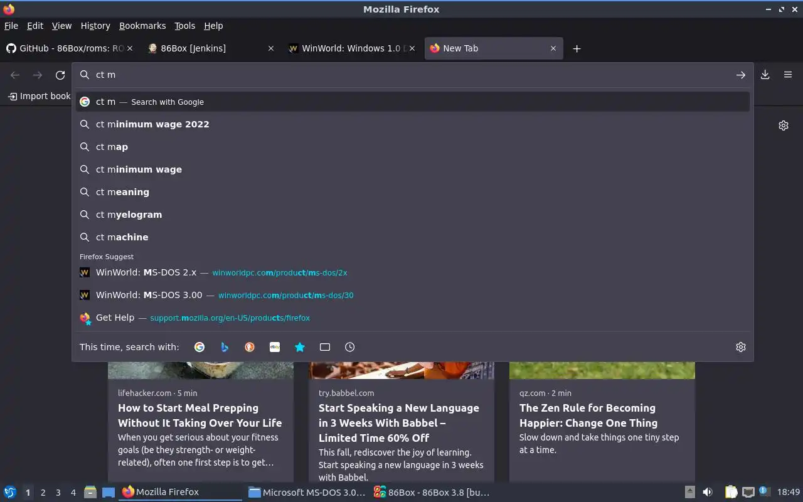Image resolution: width=803 pixels, height=502 pixels.
Task: Open the Help menu
Action: [x=213, y=26]
